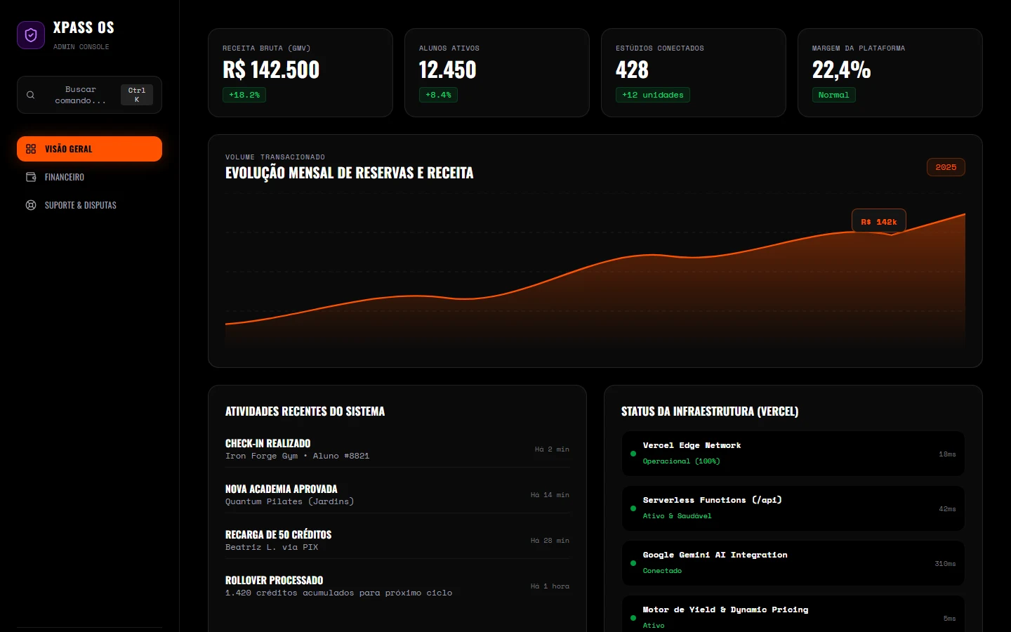Image resolution: width=1011 pixels, height=632 pixels.
Task: Select the Vercel Edge Network status row
Action: click(x=793, y=454)
